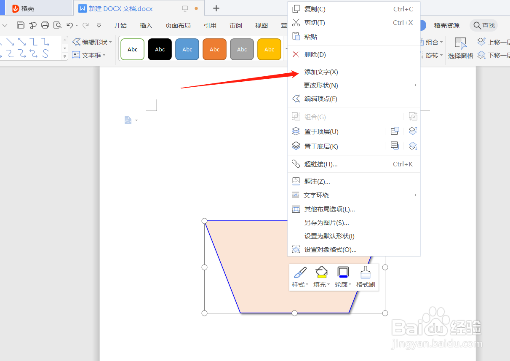Click the Undo icon

click(x=71, y=25)
